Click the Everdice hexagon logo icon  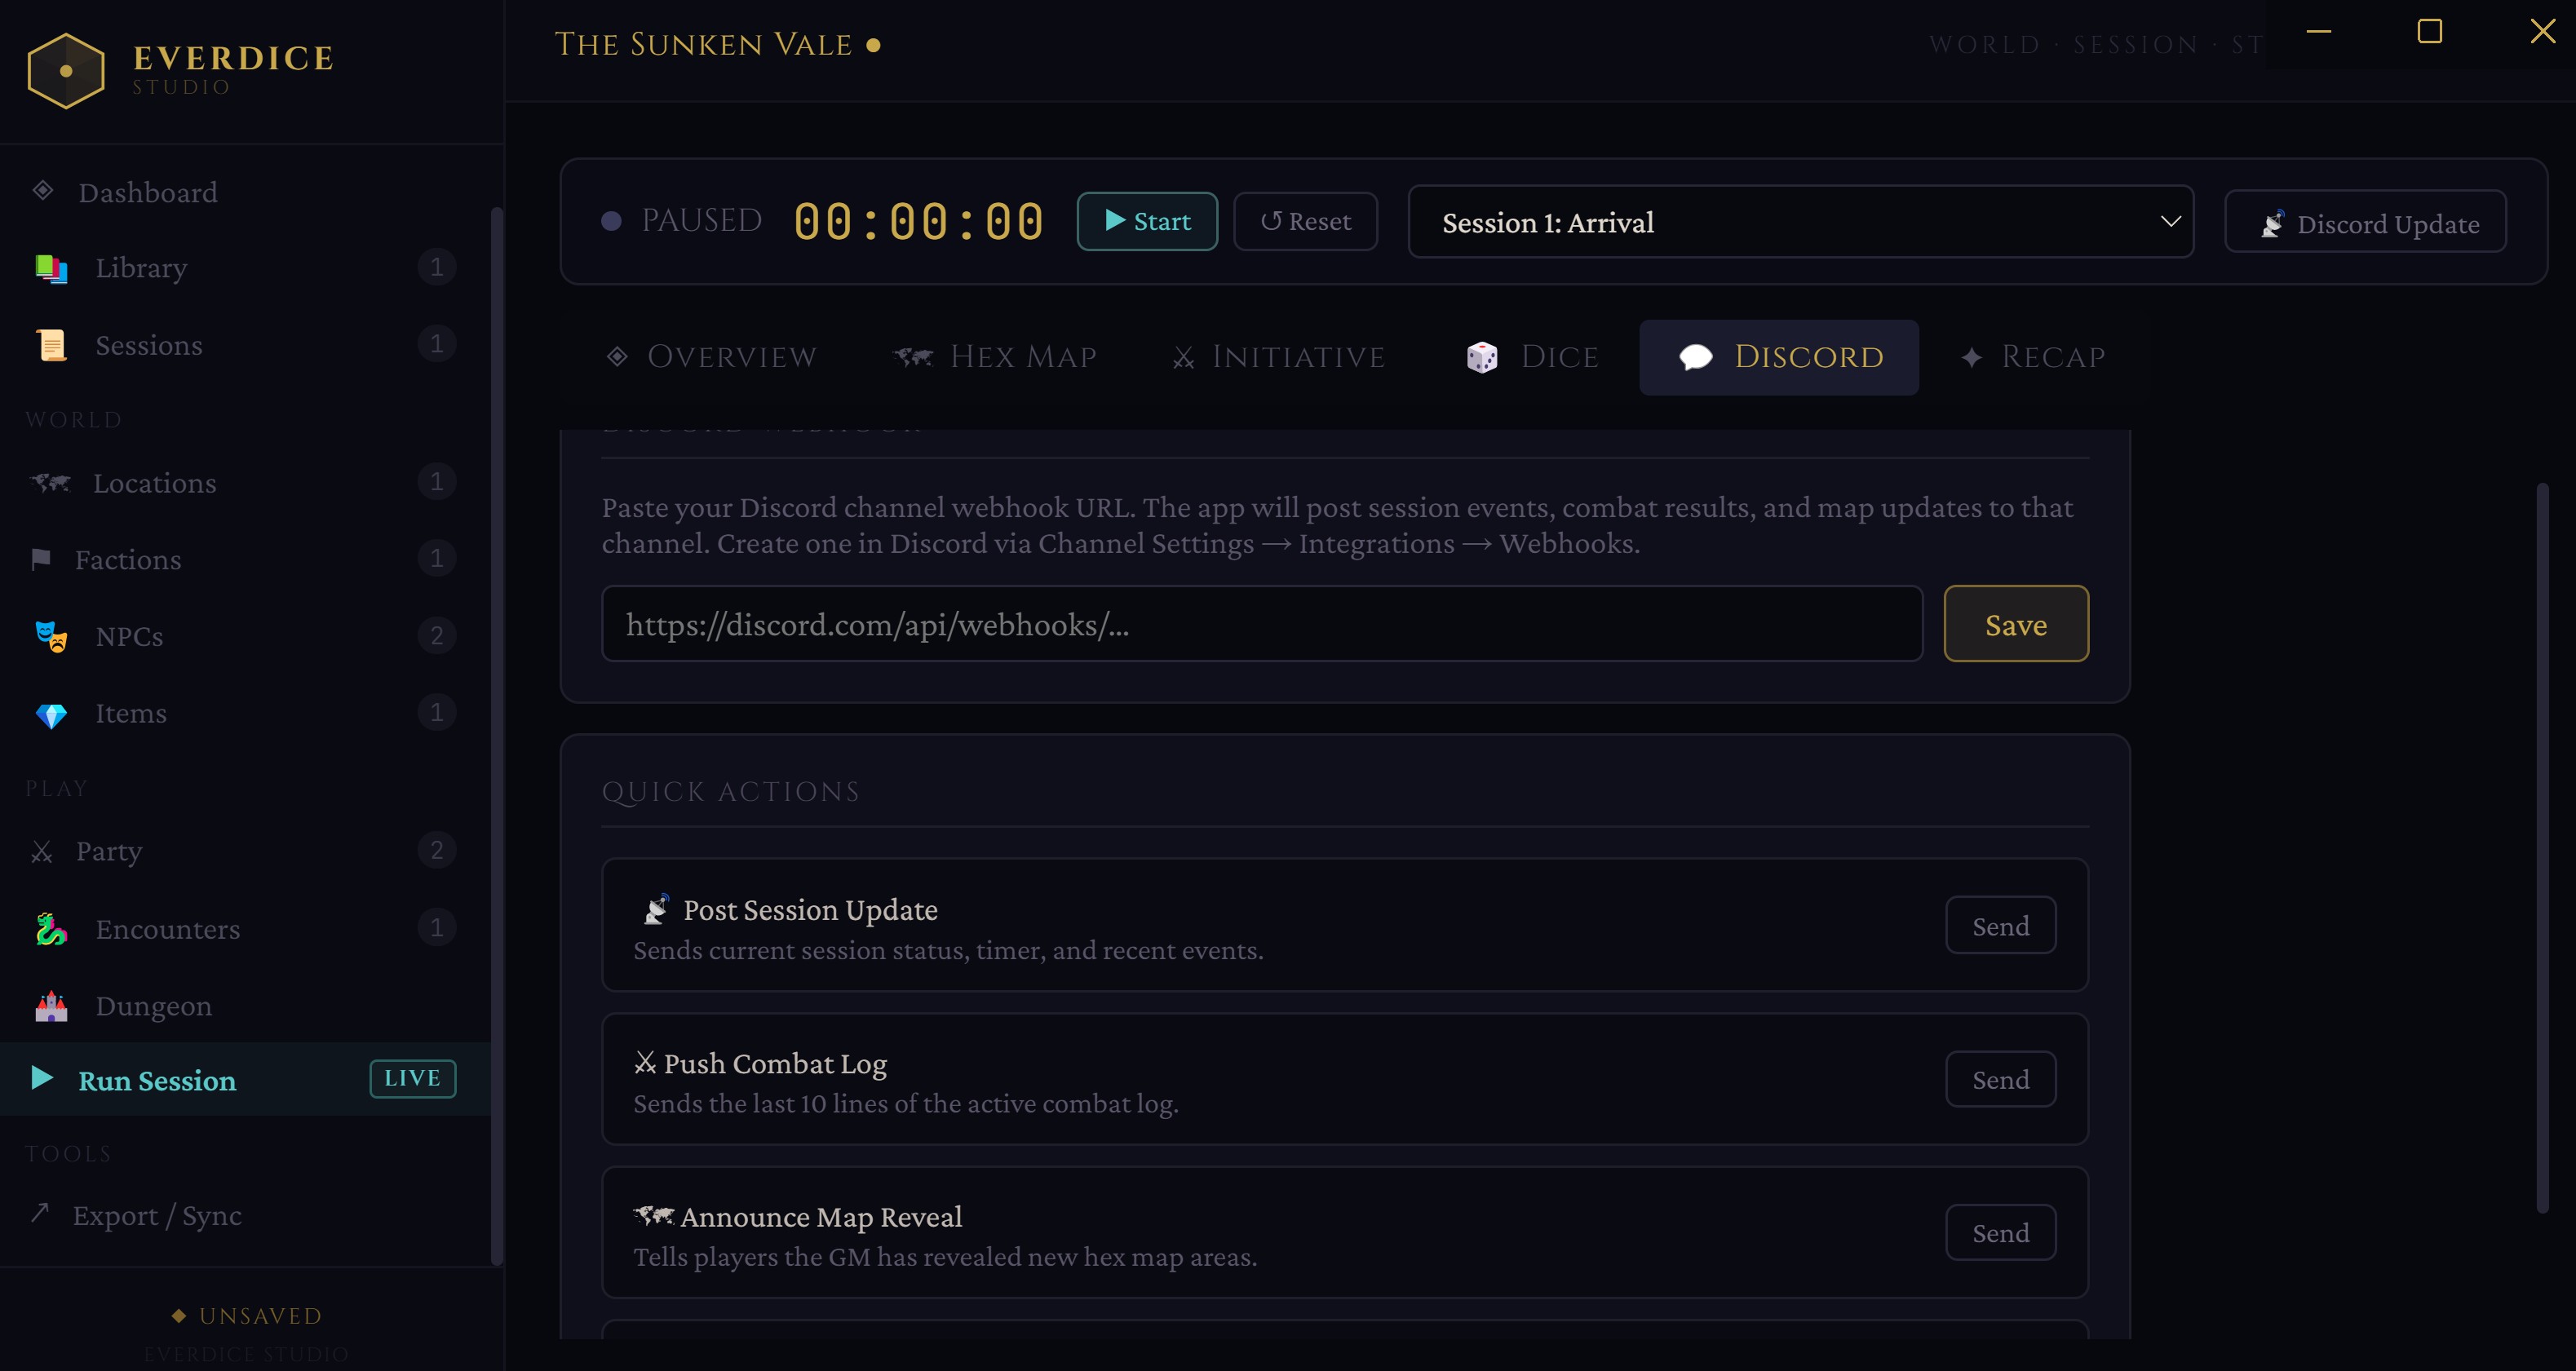66,71
